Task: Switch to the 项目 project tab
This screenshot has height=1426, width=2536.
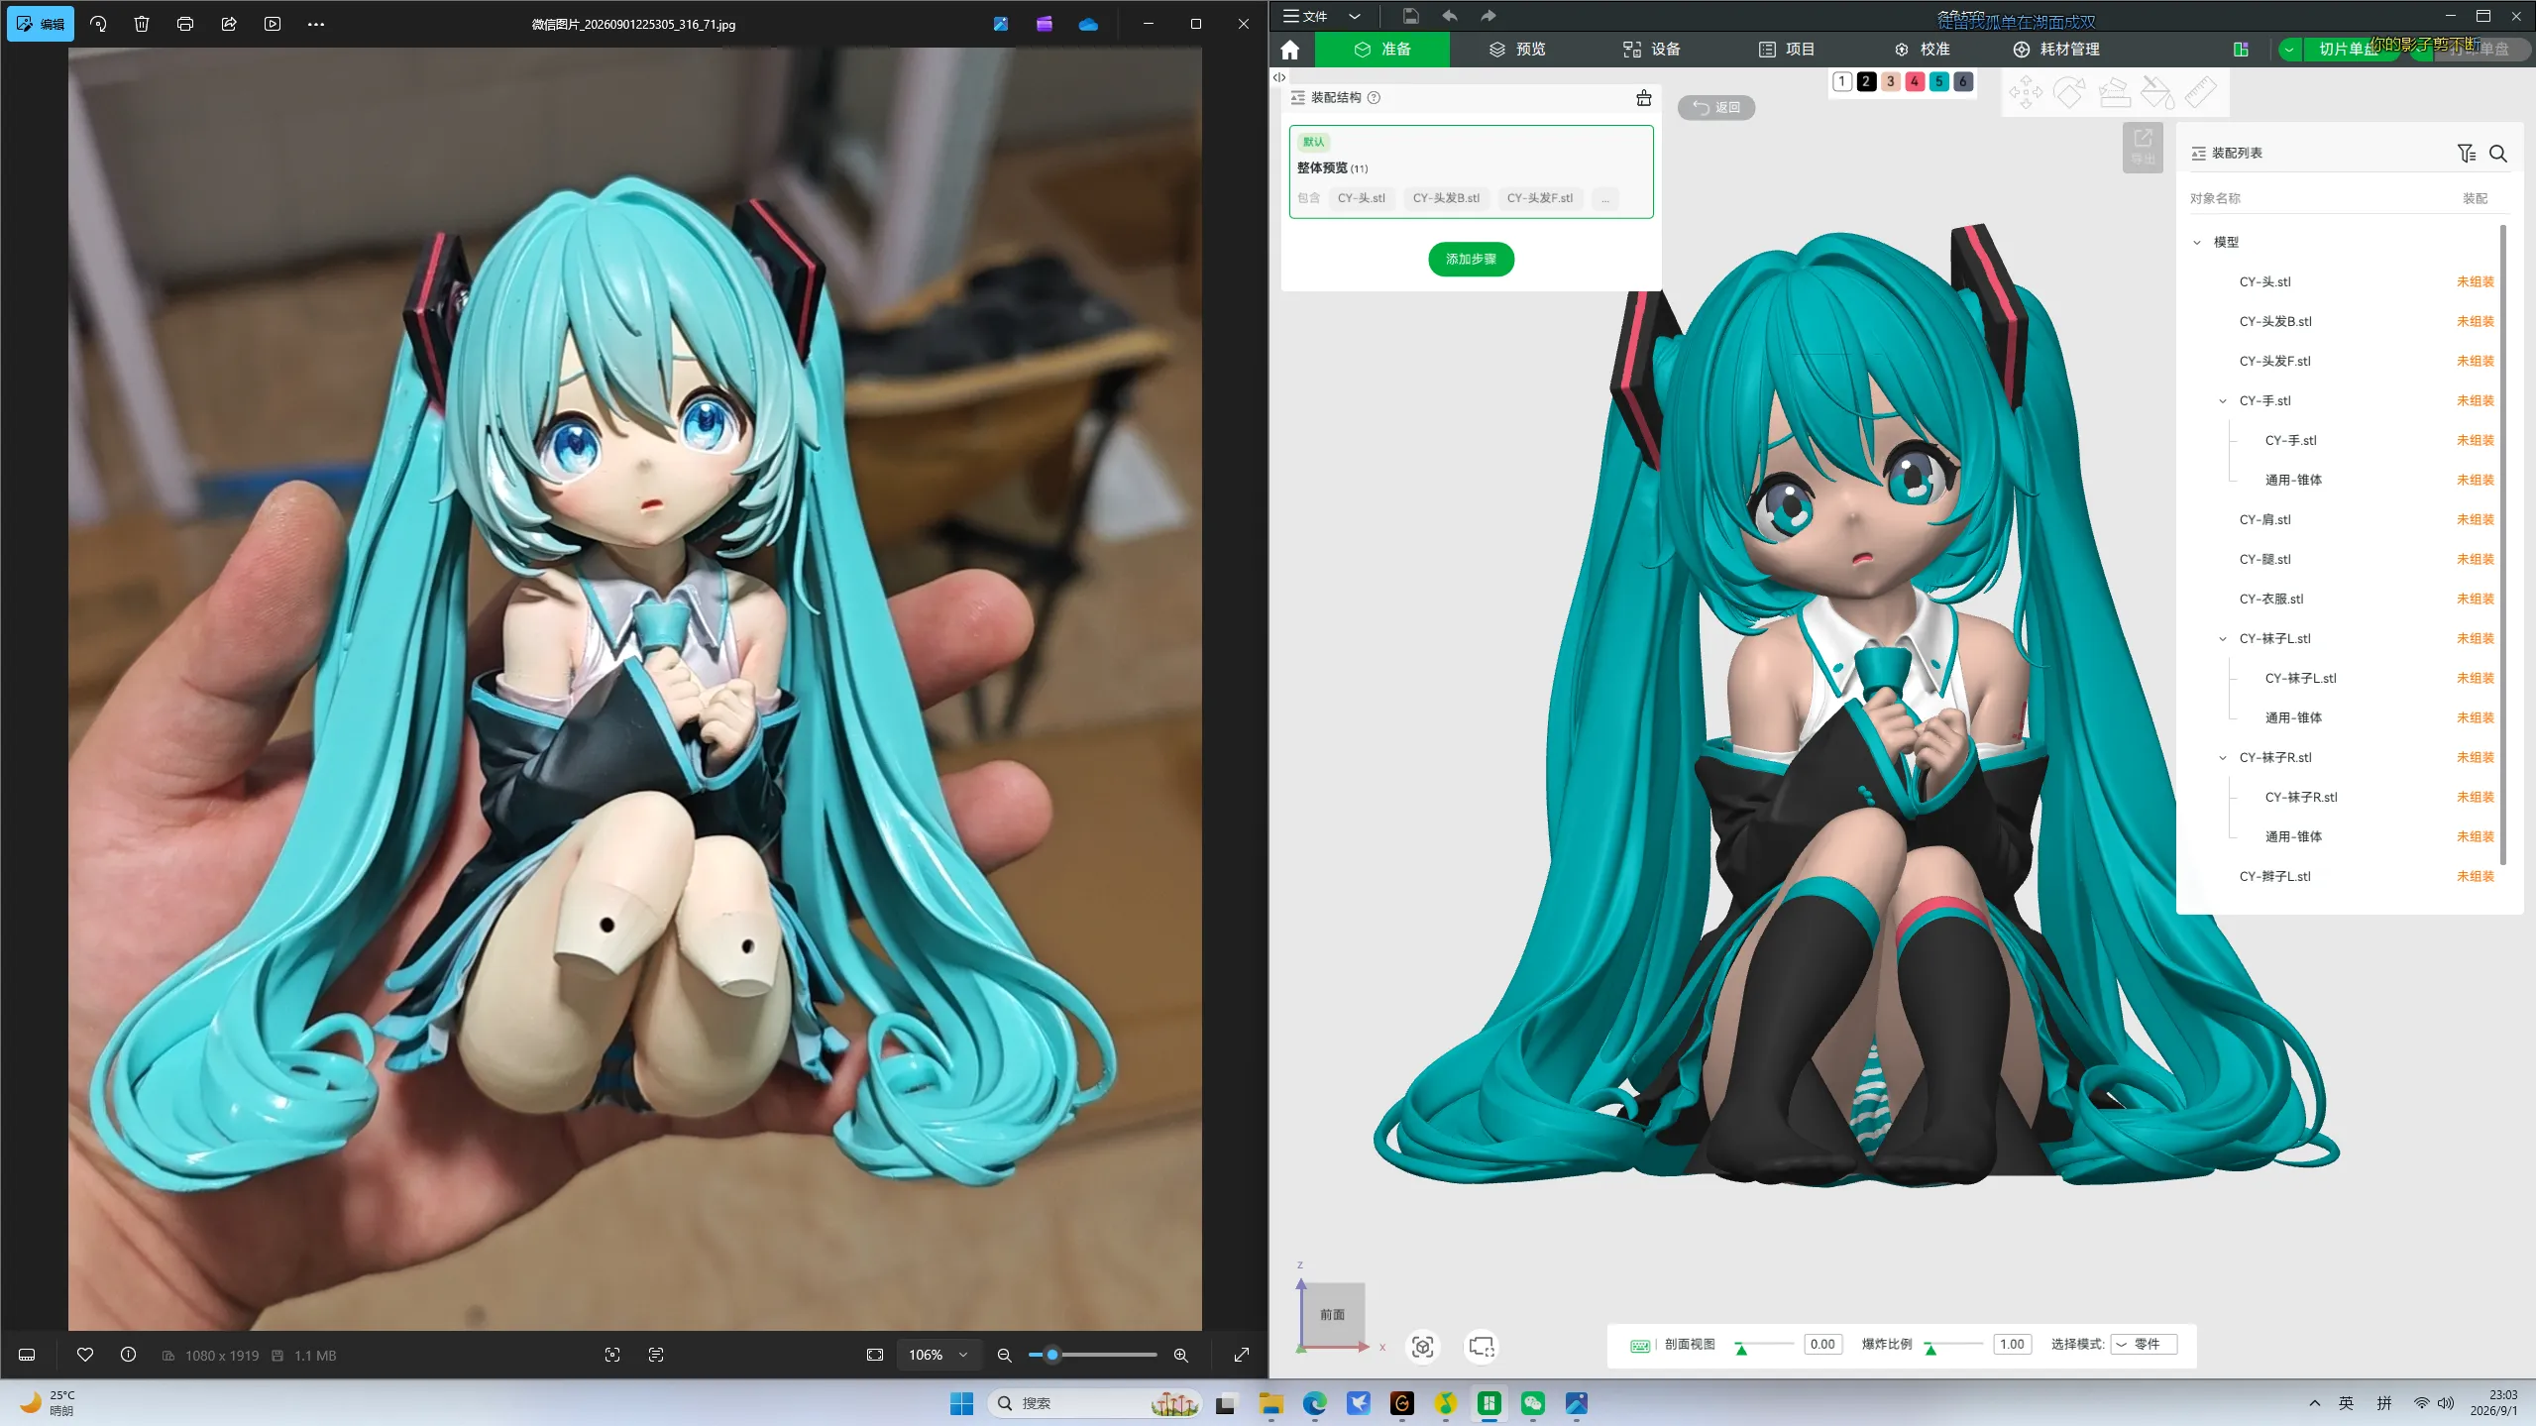Action: click(1787, 50)
